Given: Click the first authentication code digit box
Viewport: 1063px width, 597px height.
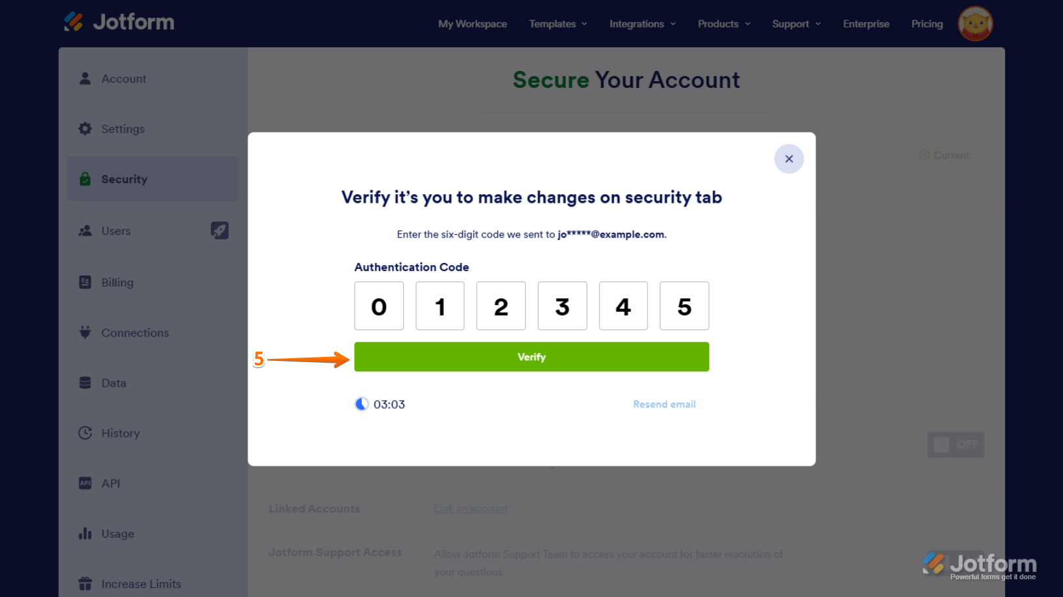Looking at the screenshot, I should 379,306.
